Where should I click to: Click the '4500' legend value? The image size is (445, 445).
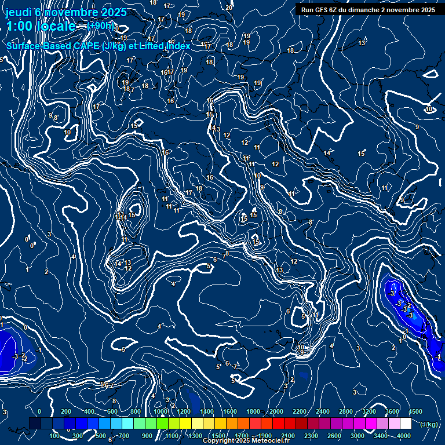click(415, 411)
